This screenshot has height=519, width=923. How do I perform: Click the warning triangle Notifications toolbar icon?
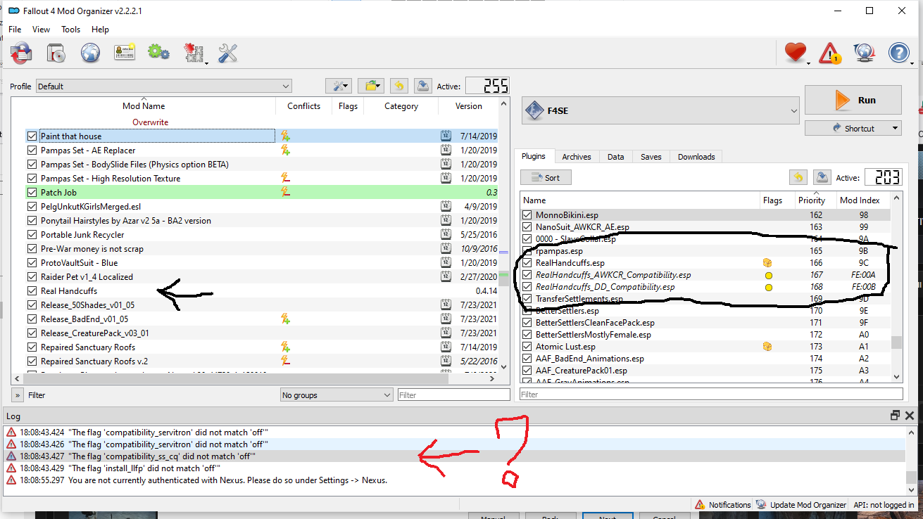831,53
